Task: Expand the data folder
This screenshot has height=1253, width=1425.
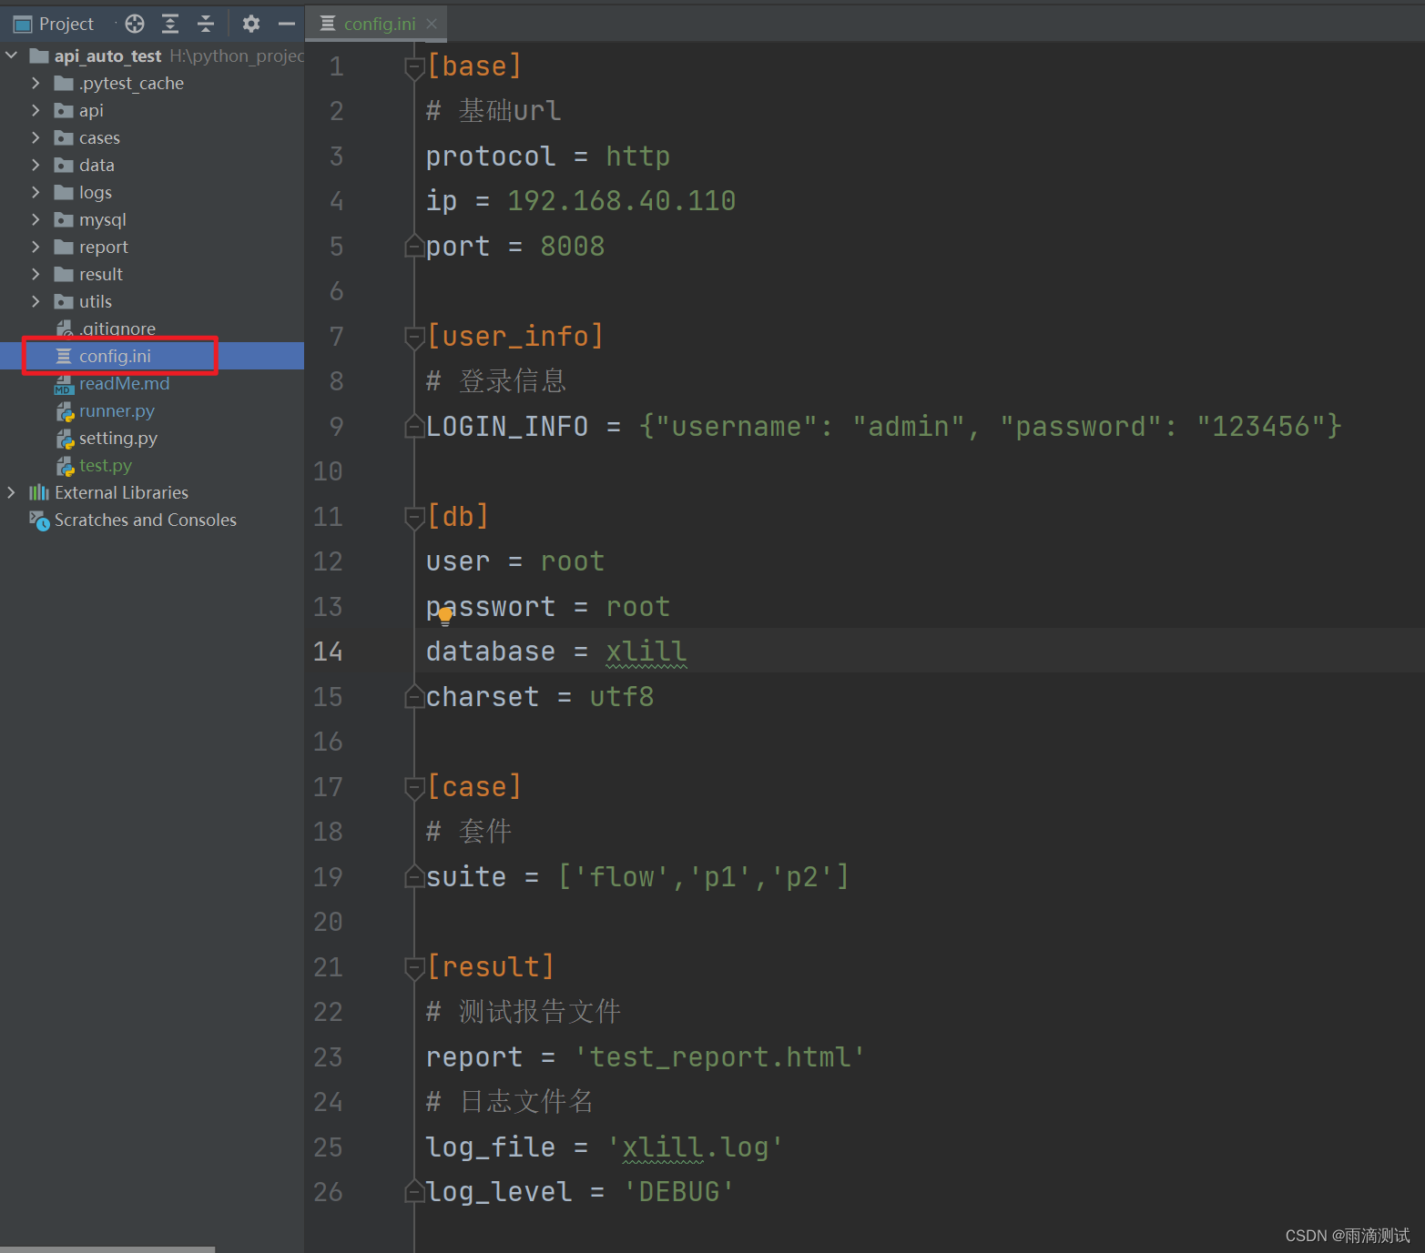Action: tap(36, 165)
